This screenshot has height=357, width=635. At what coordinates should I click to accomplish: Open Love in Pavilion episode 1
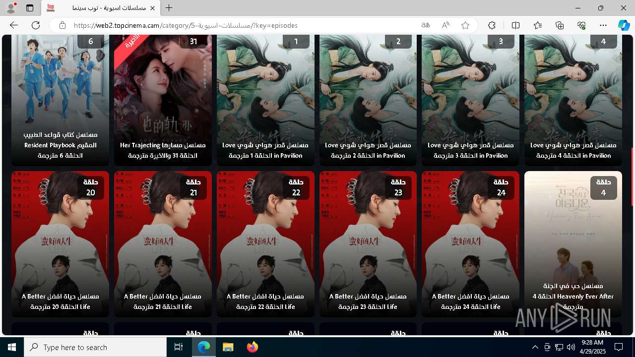click(x=265, y=100)
